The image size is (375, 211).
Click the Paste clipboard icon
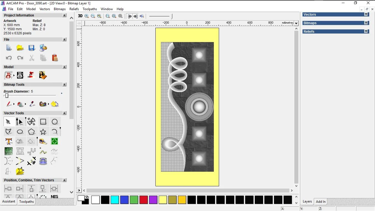pos(55,58)
